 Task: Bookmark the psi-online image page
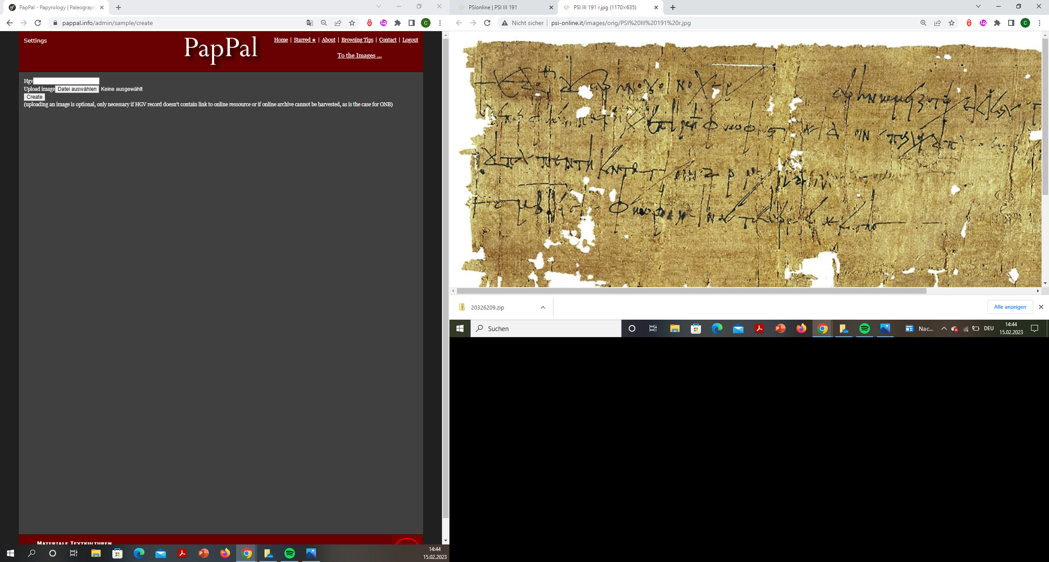pos(952,23)
